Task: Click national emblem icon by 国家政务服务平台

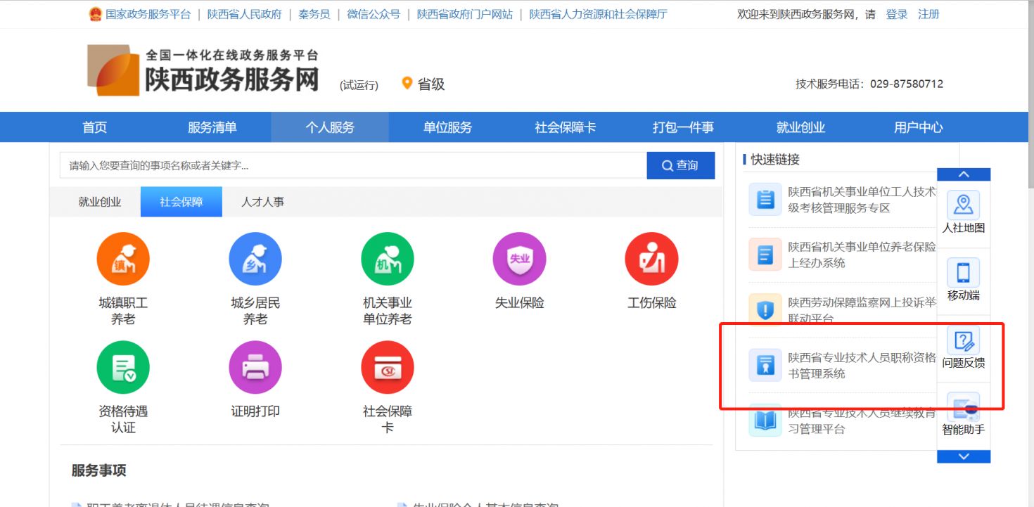Action: pos(96,14)
